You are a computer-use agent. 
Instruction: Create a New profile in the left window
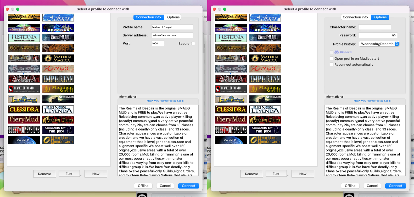point(96,174)
